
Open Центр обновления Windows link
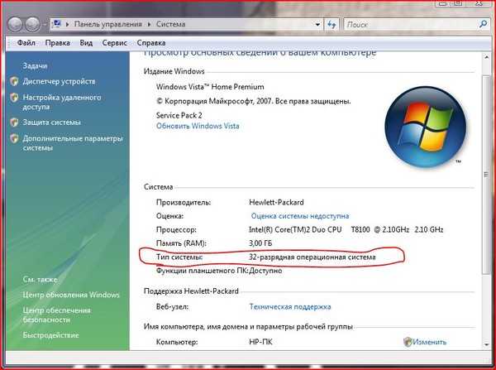point(71,295)
